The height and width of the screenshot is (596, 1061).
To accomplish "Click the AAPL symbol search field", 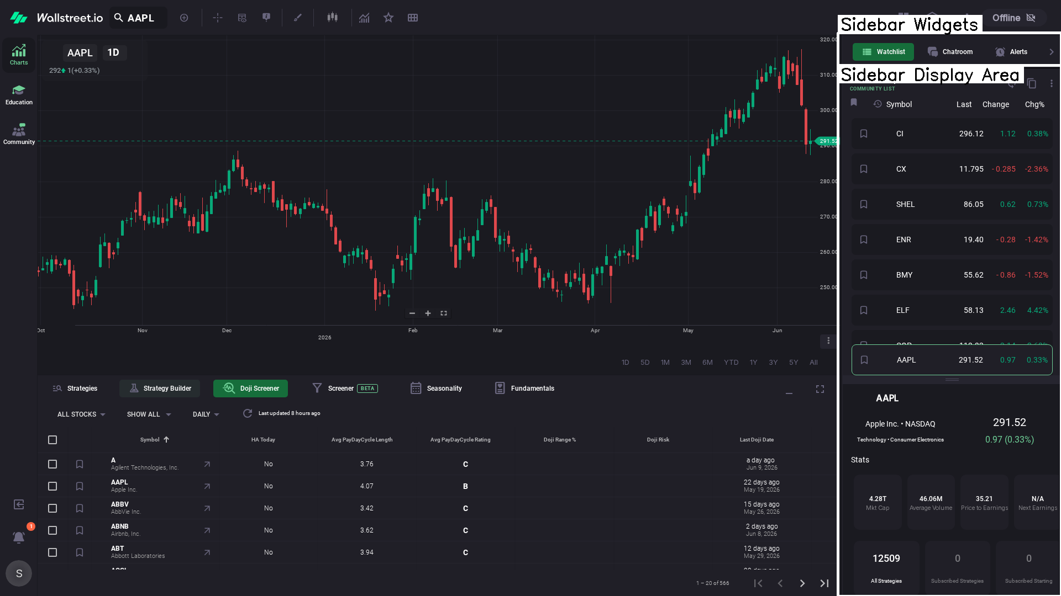I will [138, 18].
